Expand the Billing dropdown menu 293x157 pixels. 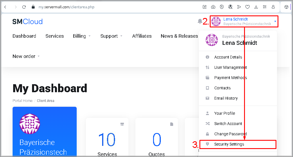click(82, 36)
